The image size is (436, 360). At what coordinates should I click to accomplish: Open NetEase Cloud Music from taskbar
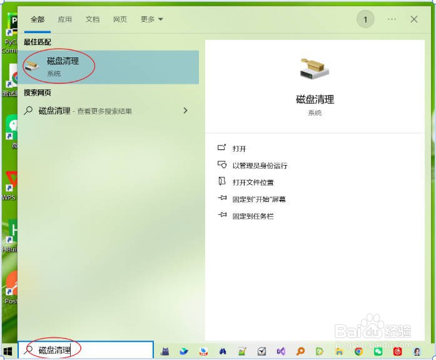tap(398, 352)
